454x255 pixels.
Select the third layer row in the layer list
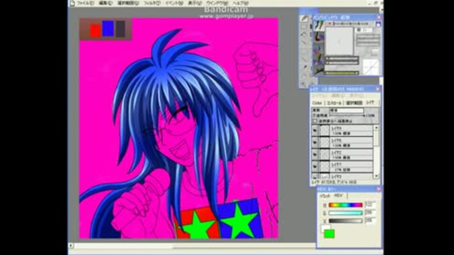[342, 155]
